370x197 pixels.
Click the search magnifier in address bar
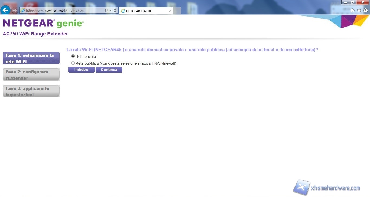[x=106, y=11]
